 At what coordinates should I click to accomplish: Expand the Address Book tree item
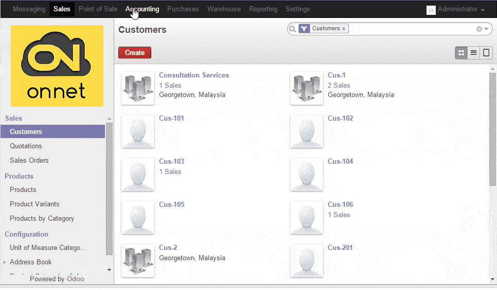[x=5, y=262]
